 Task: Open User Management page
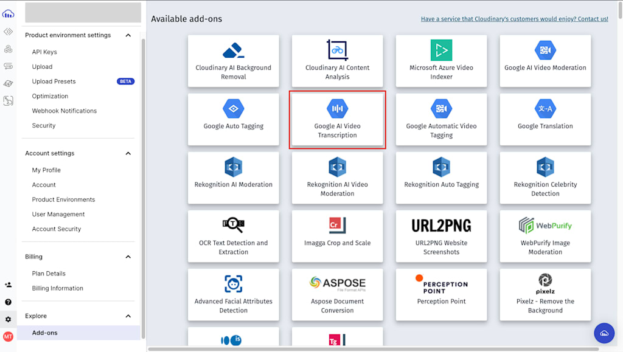58,214
